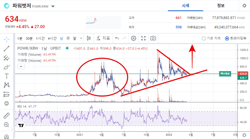Click the POWR/KRW symbol title in chart legend
This screenshot has height=139, width=250.
(x=39, y=48)
